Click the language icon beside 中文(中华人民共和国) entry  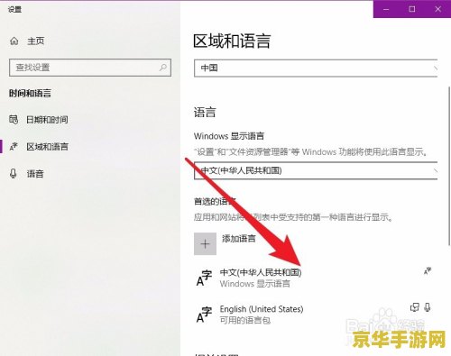pyautogui.click(x=204, y=278)
